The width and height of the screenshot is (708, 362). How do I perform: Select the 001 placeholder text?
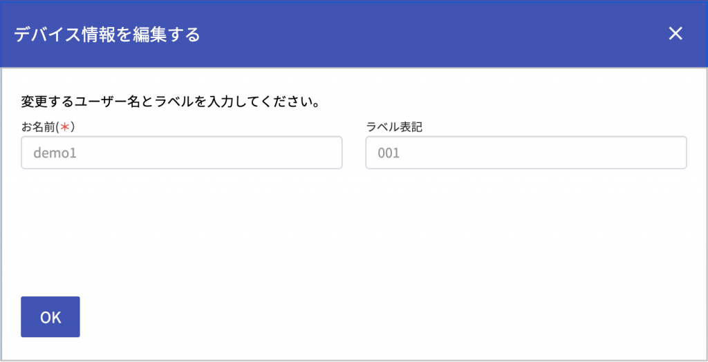click(x=389, y=153)
